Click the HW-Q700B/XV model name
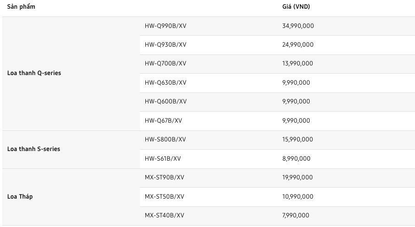415x227 pixels. pyautogui.click(x=166, y=64)
